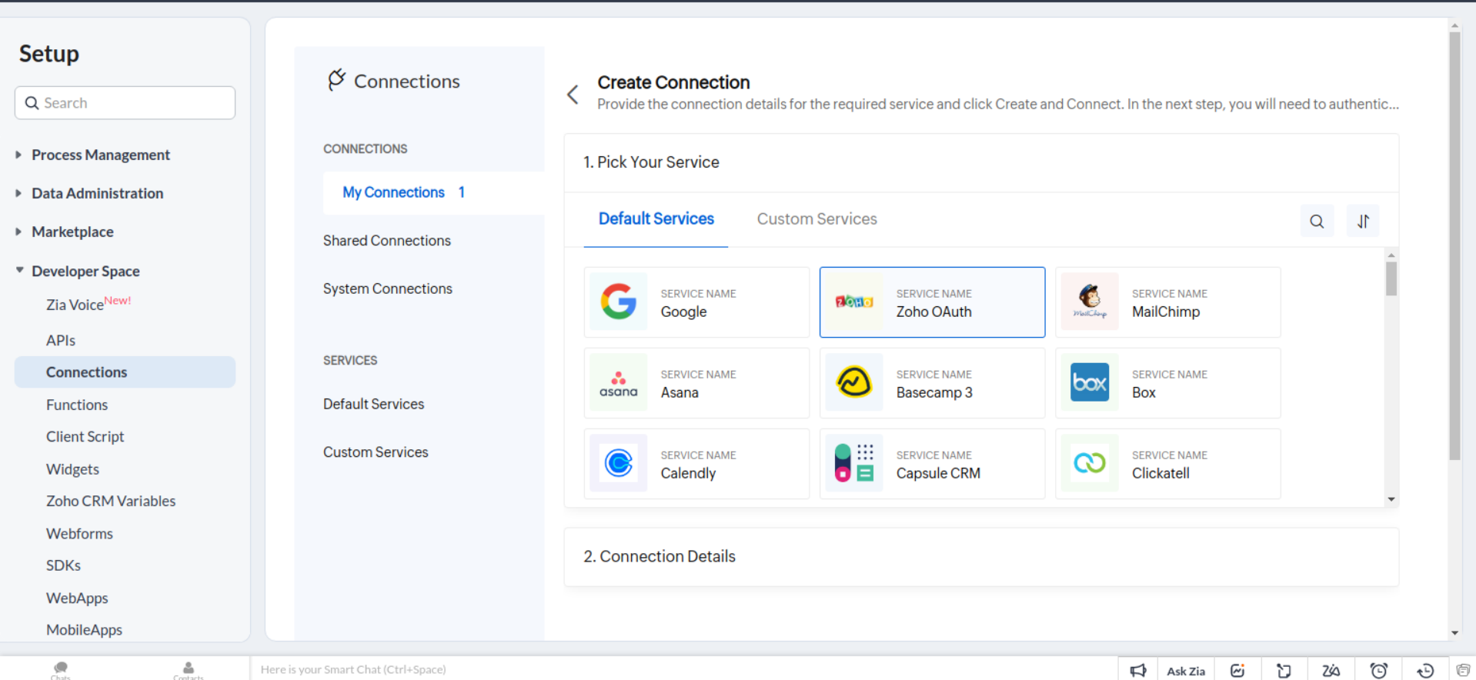Open Functions in sidebar
The height and width of the screenshot is (680, 1476).
(x=77, y=405)
